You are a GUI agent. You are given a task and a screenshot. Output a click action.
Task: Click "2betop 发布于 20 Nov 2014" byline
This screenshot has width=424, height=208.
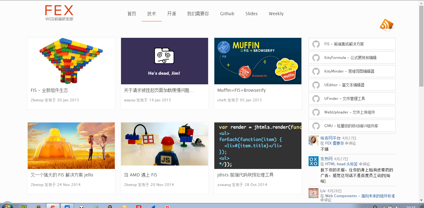pos(149,185)
